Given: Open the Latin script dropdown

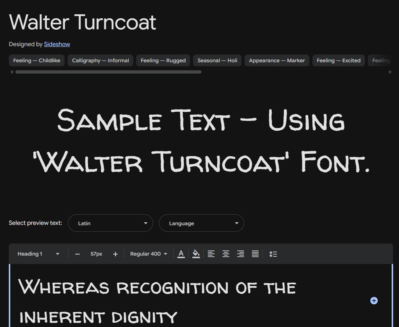Looking at the screenshot, I should (x=110, y=223).
